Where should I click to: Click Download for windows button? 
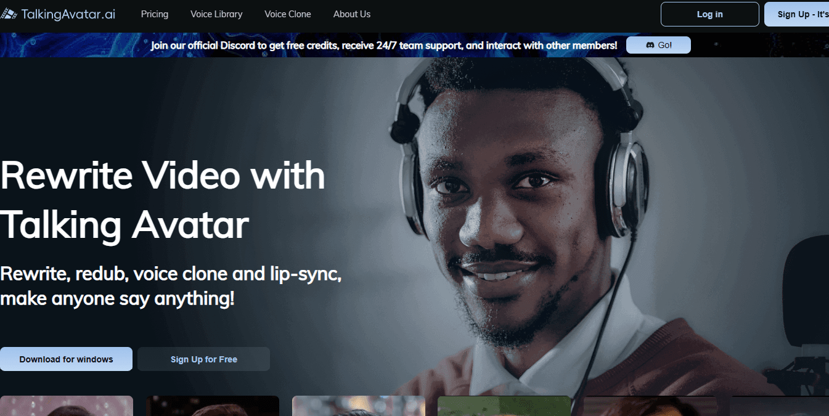pos(66,359)
